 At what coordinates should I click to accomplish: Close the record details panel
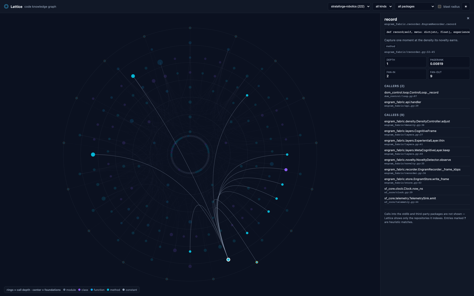[x=468, y=18]
